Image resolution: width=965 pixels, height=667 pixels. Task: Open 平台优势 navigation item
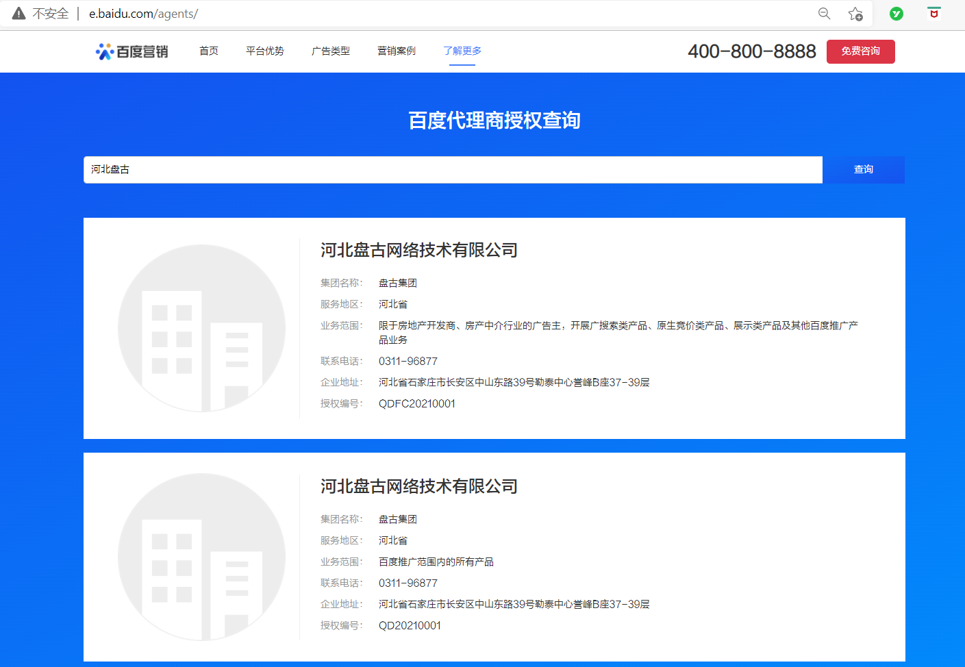click(265, 51)
